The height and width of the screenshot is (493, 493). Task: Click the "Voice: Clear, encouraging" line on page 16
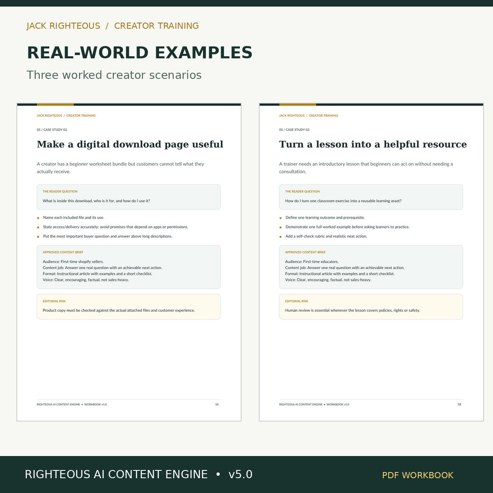tap(86, 280)
